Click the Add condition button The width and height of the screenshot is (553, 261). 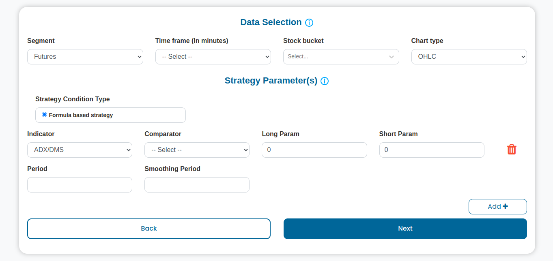(498, 207)
